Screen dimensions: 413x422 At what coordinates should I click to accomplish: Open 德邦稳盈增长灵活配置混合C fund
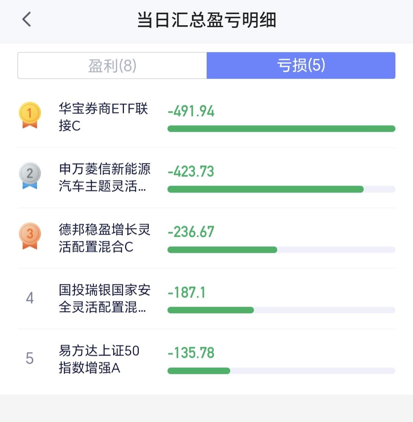click(104, 238)
